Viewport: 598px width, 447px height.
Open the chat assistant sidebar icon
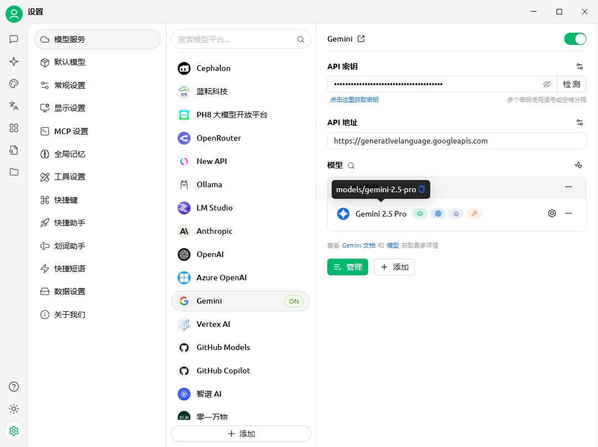[x=14, y=39]
